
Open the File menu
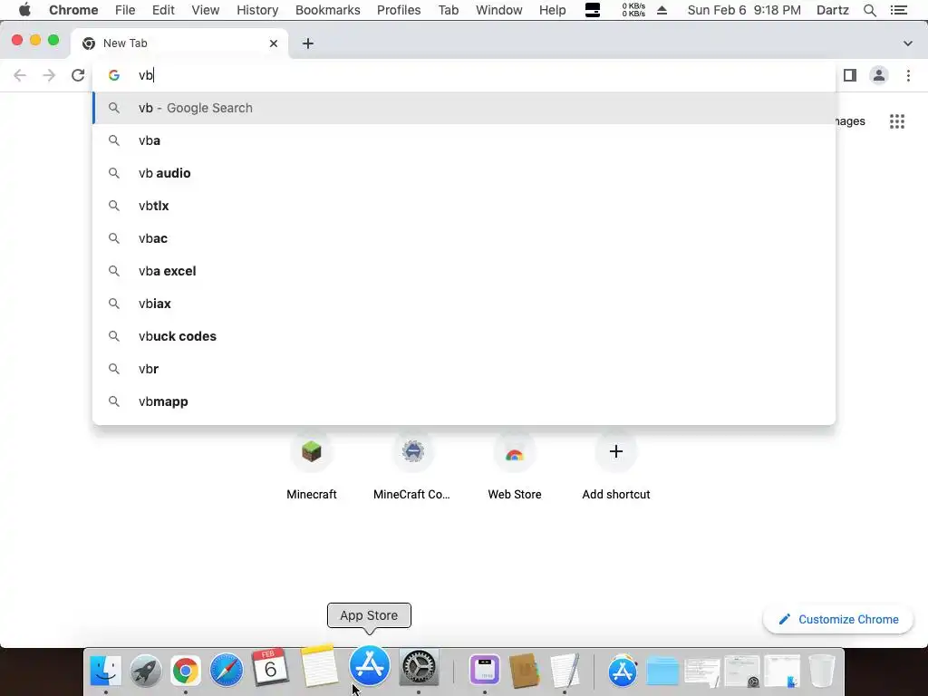(x=125, y=10)
